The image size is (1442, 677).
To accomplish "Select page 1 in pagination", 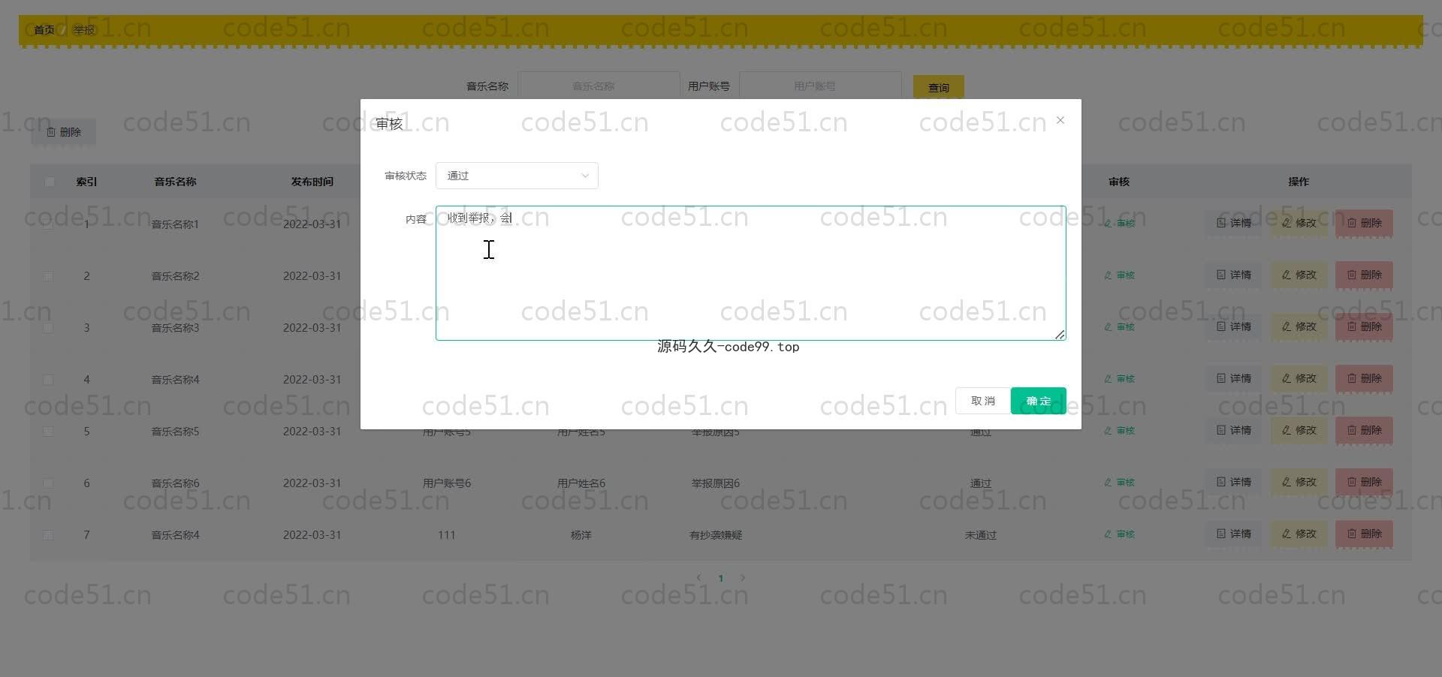I will click(721, 578).
